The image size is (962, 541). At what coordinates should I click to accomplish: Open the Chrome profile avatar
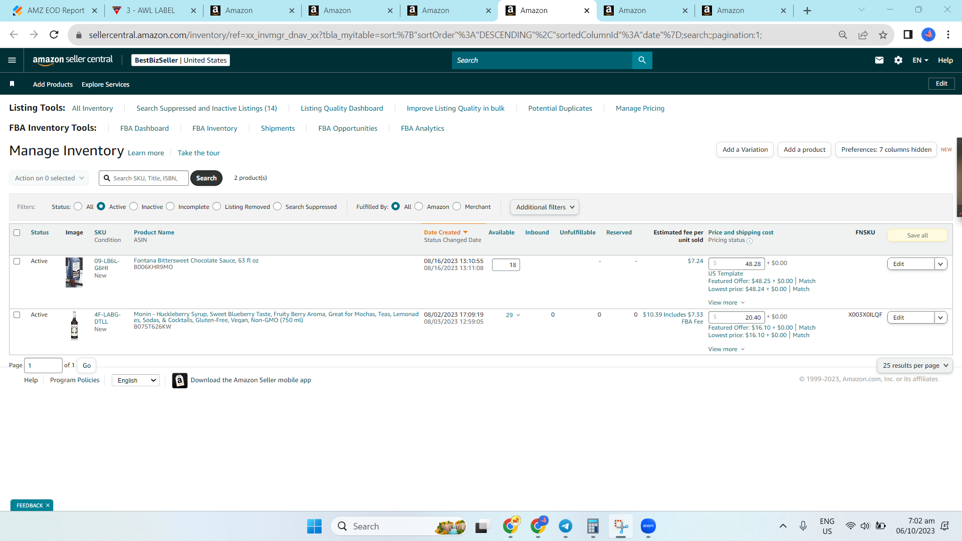[x=928, y=35]
